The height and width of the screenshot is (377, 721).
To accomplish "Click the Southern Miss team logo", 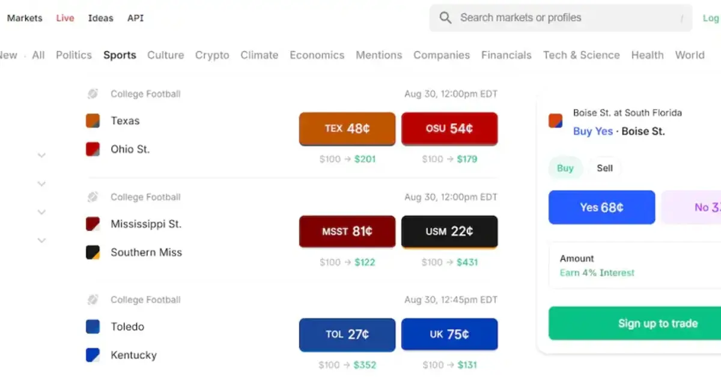I will [93, 252].
